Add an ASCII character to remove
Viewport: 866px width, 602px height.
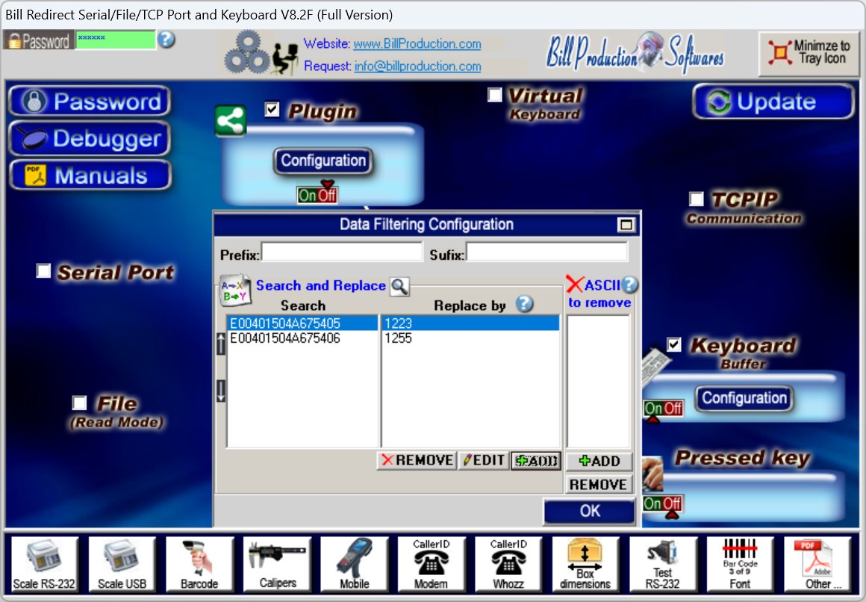[x=599, y=461]
